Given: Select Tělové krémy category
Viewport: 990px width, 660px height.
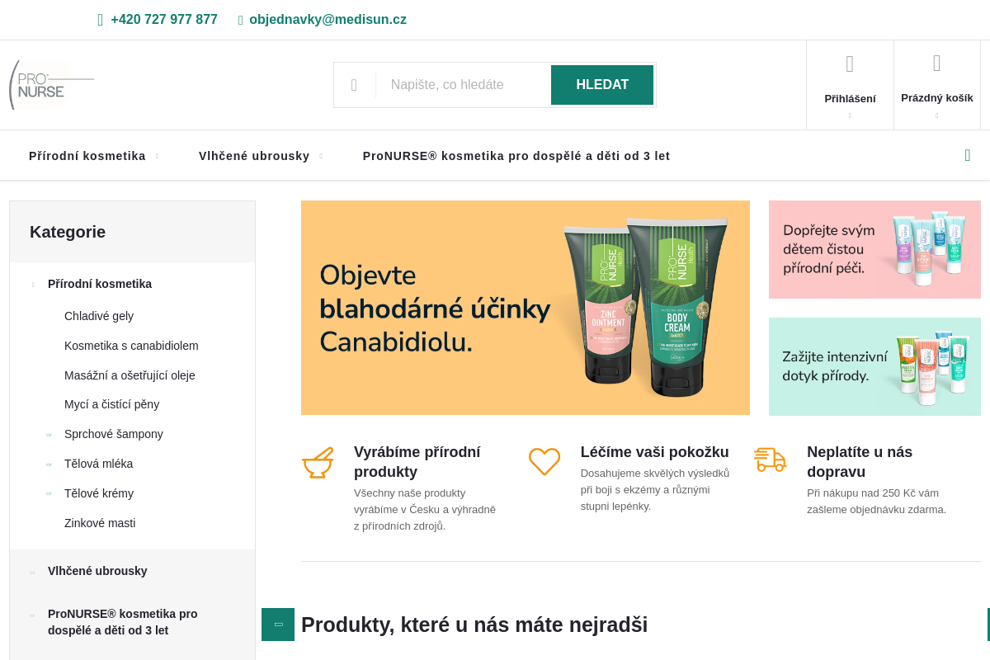Looking at the screenshot, I should [x=99, y=493].
